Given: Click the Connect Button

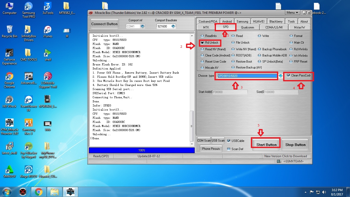Looking at the screenshot, I should (104, 24).
